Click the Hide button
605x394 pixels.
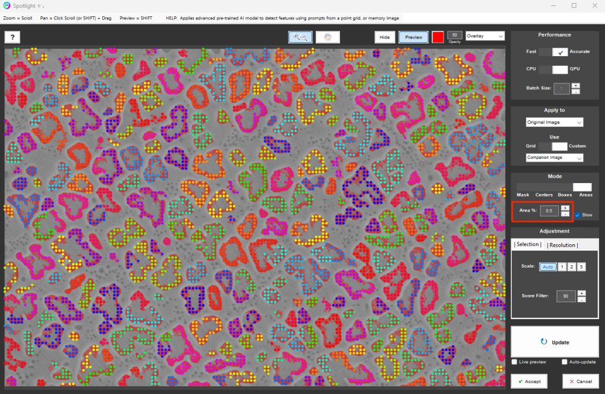(385, 37)
